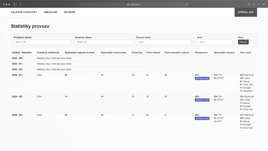
Task: Click the browser forward arrow
Action: [x=25, y=4]
